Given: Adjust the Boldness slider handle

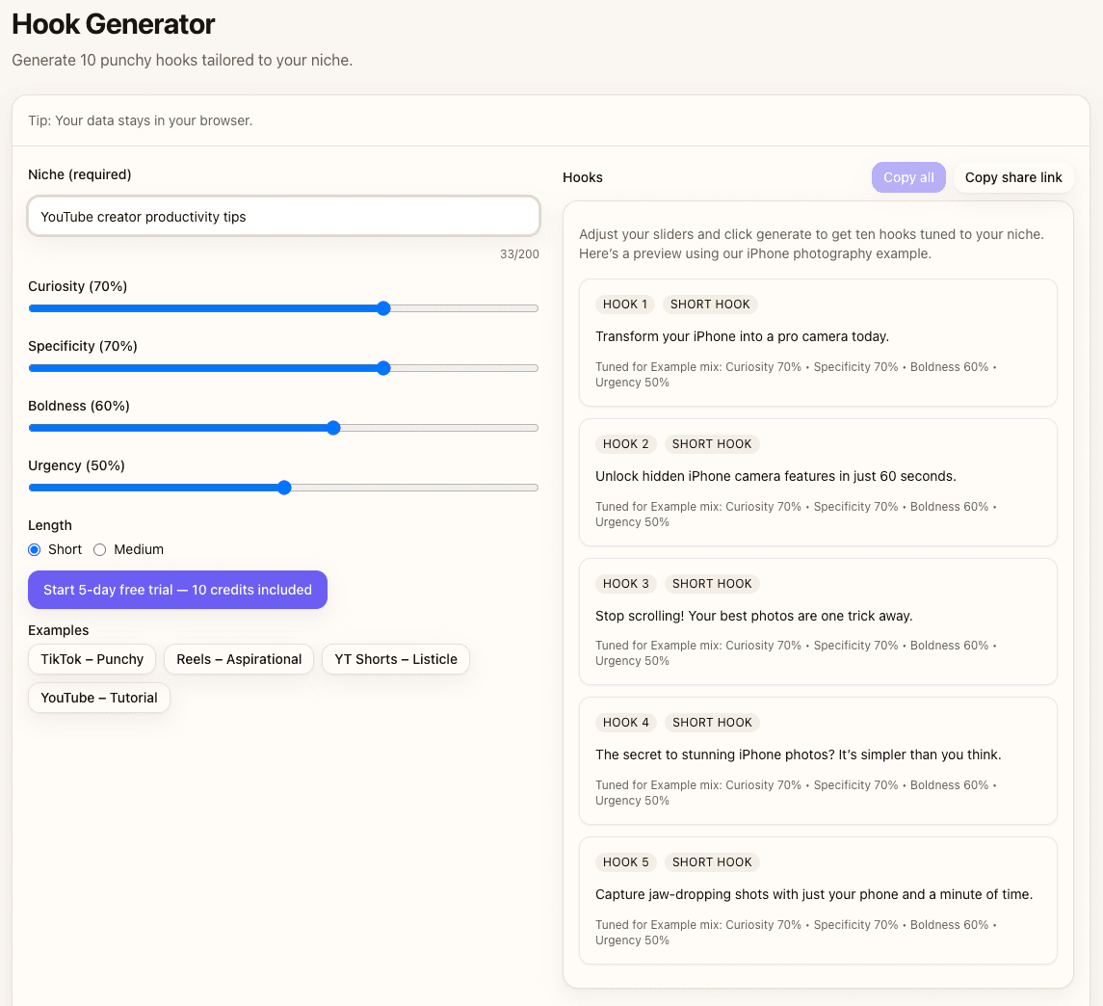Looking at the screenshot, I should click(x=333, y=428).
